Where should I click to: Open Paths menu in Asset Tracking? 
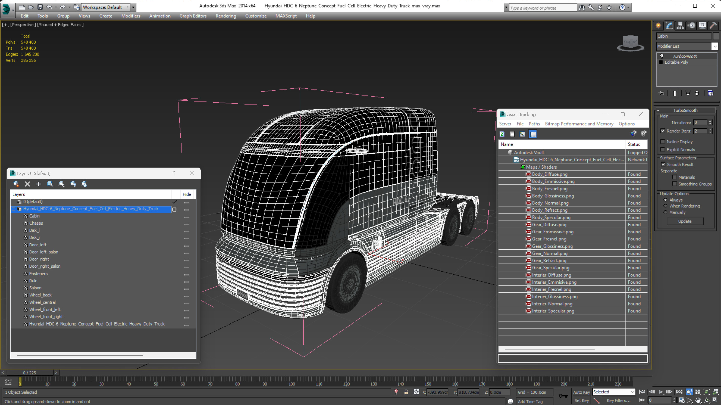tap(534, 124)
